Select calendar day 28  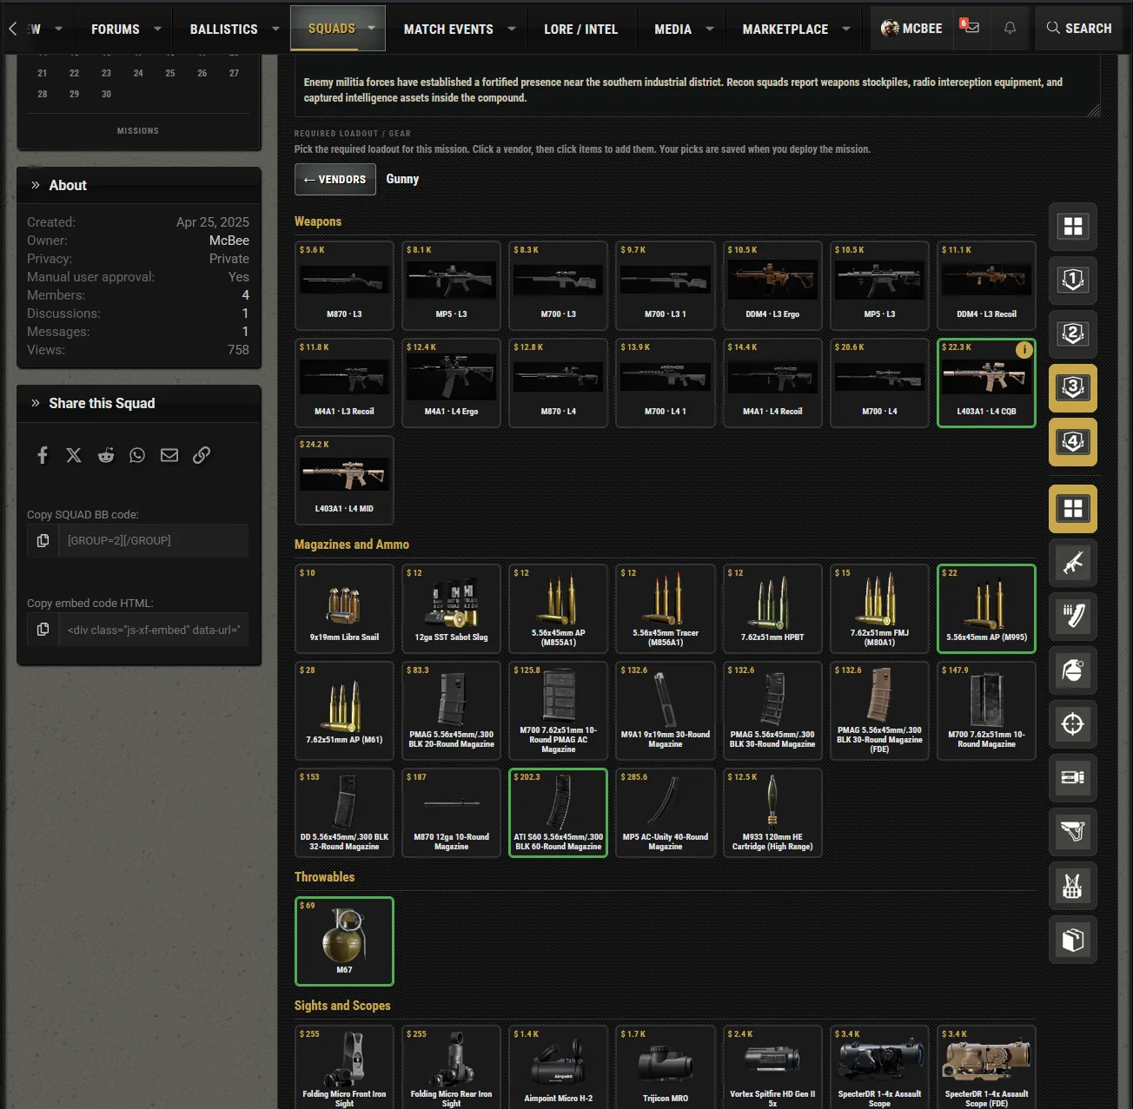[x=43, y=94]
